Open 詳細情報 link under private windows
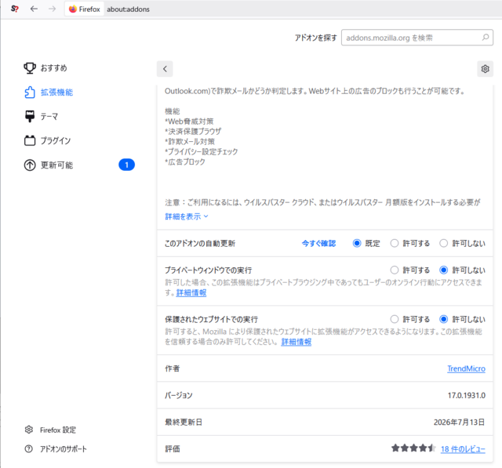 191,292
